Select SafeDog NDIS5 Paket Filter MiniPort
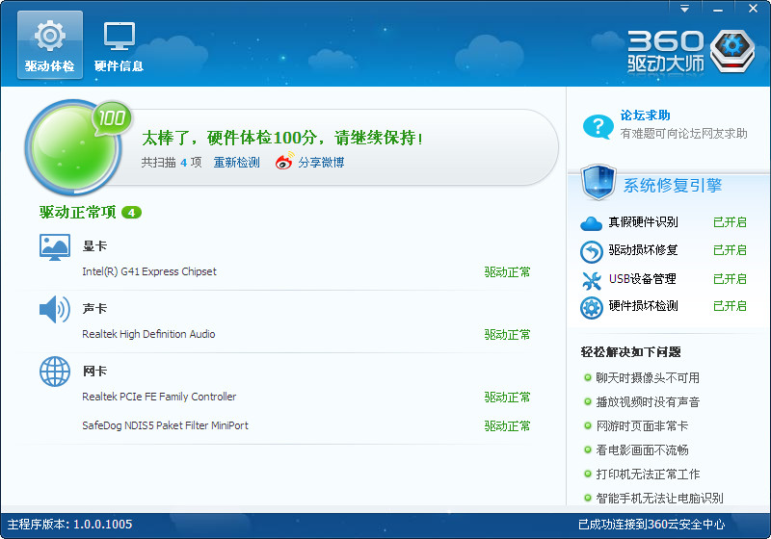 point(165,425)
